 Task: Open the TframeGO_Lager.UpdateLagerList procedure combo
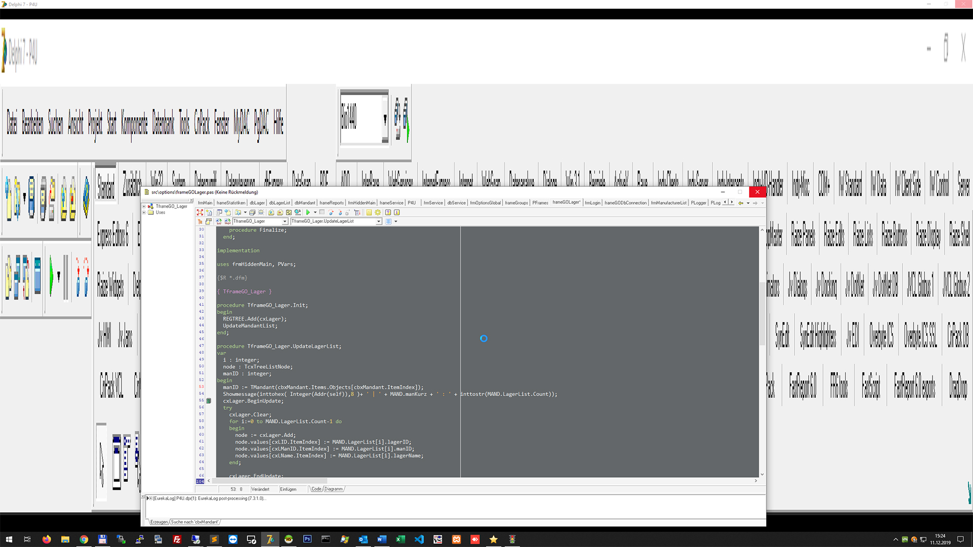pyautogui.click(x=379, y=221)
